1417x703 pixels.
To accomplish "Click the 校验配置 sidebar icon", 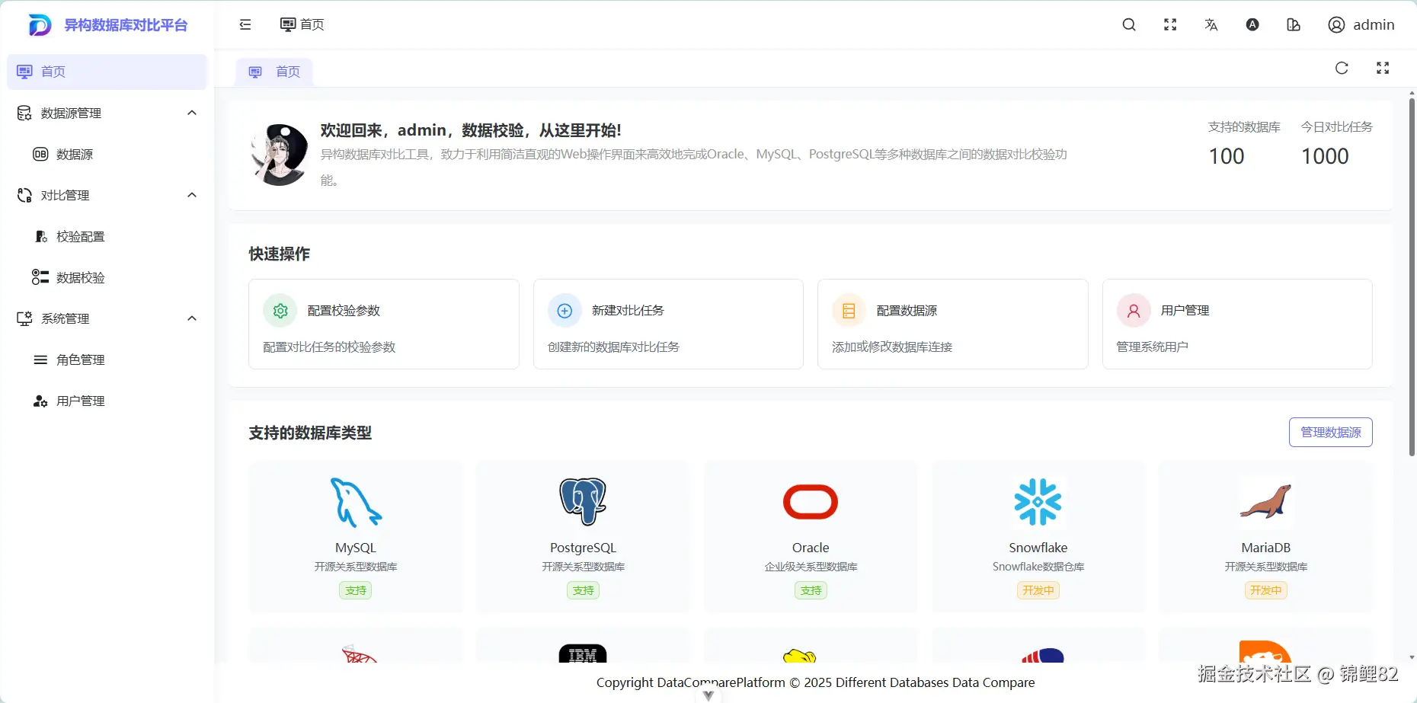I will coord(41,237).
